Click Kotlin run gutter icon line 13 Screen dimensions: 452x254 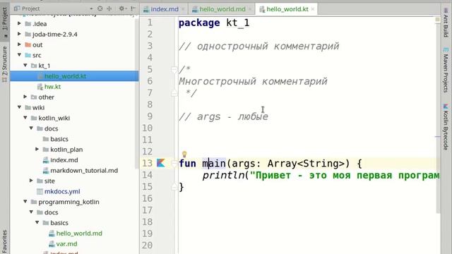tap(160, 163)
